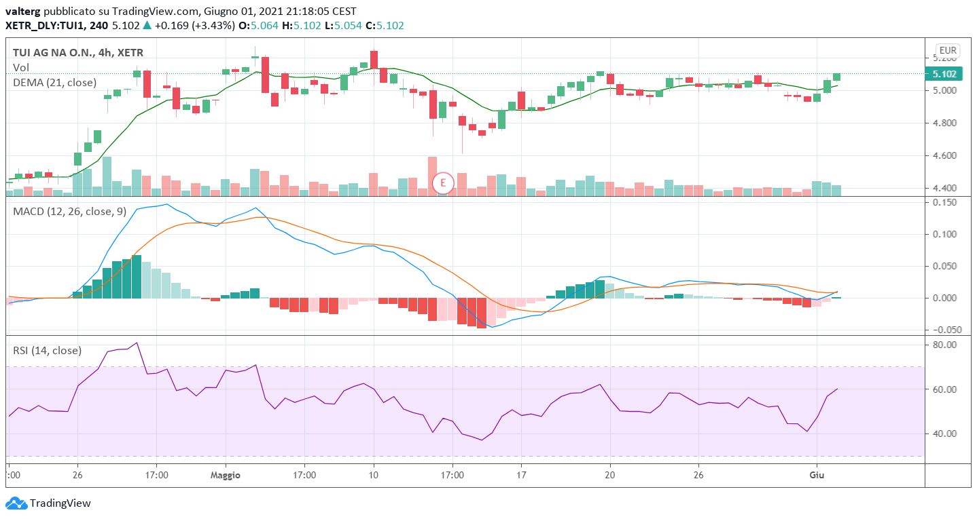977x519 pixels.
Task: Select the Vol indicator label
Action: 21,68
